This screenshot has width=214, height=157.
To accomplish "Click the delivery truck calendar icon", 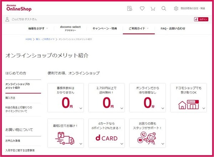I will point(65,138).
